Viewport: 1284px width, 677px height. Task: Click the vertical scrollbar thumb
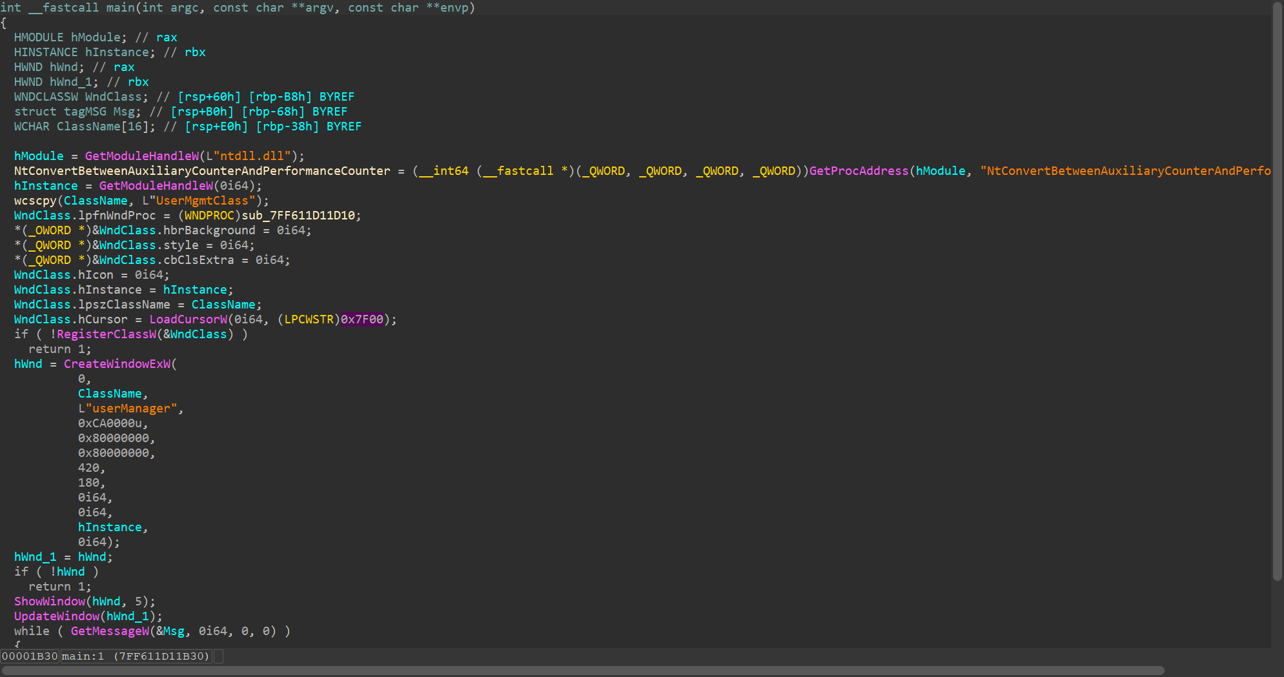pos(1277,290)
